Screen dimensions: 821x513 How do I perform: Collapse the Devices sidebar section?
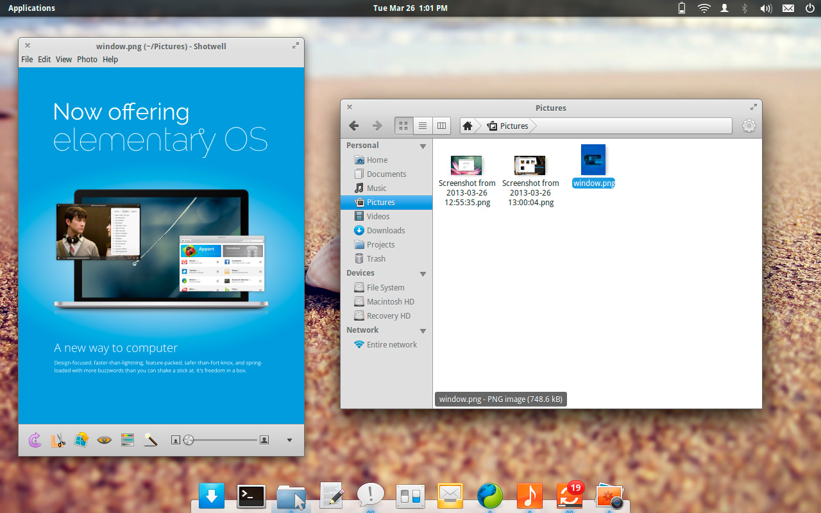423,274
